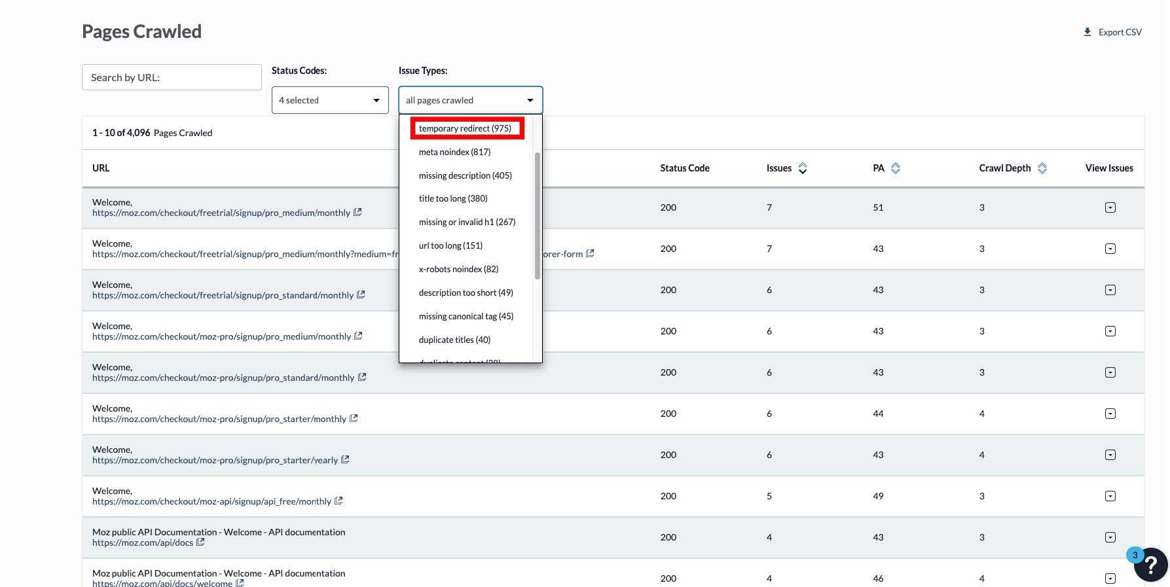The image size is (1170, 587).
Task: Expand View Issues for pro_starter/yearly row
Action: pos(1110,455)
